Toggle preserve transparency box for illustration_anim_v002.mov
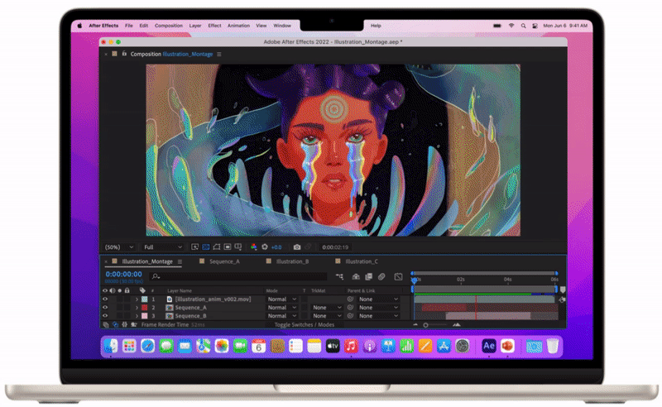 coord(304,299)
